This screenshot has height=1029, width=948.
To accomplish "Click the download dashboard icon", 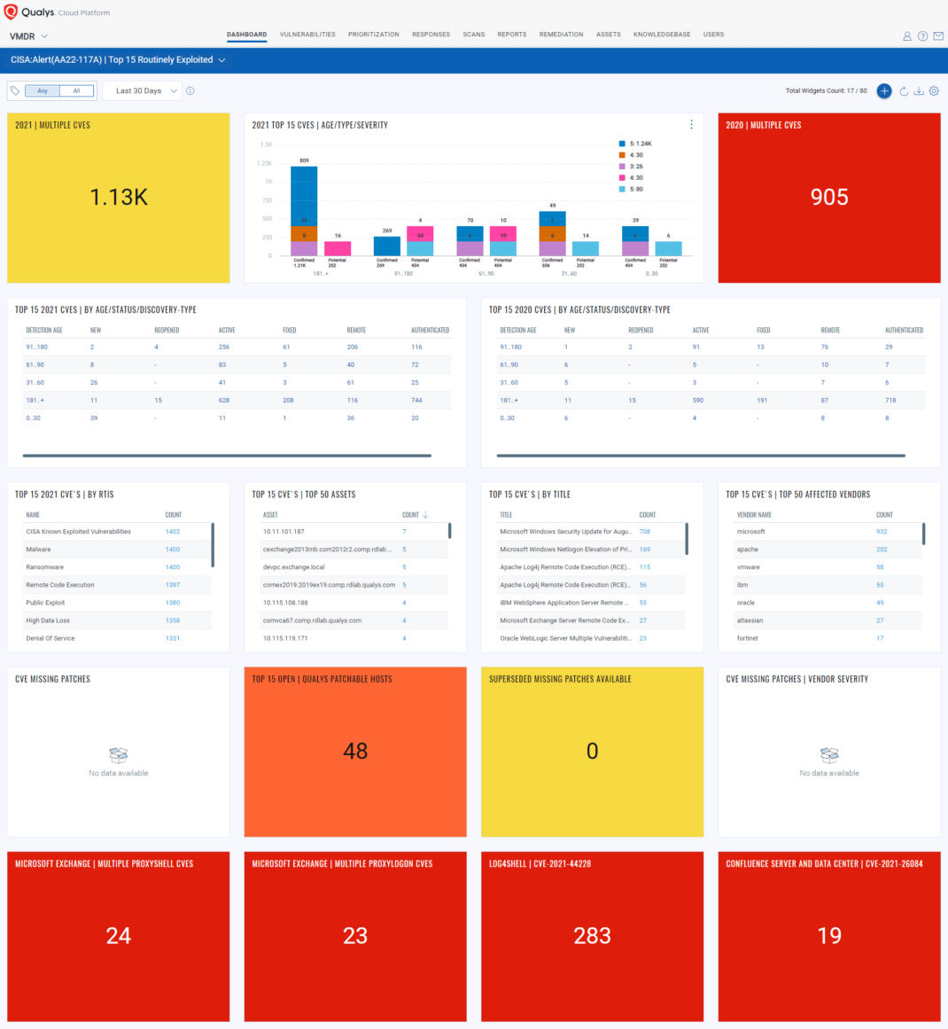I will point(919,91).
